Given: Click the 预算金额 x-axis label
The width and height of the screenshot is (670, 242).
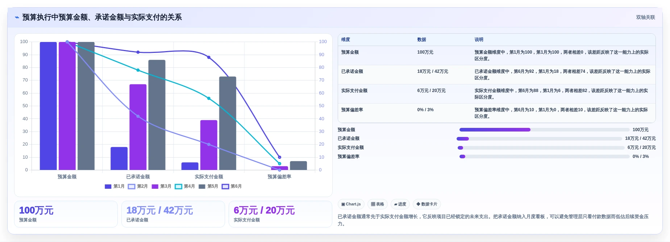Looking at the screenshot, I should point(67,177).
